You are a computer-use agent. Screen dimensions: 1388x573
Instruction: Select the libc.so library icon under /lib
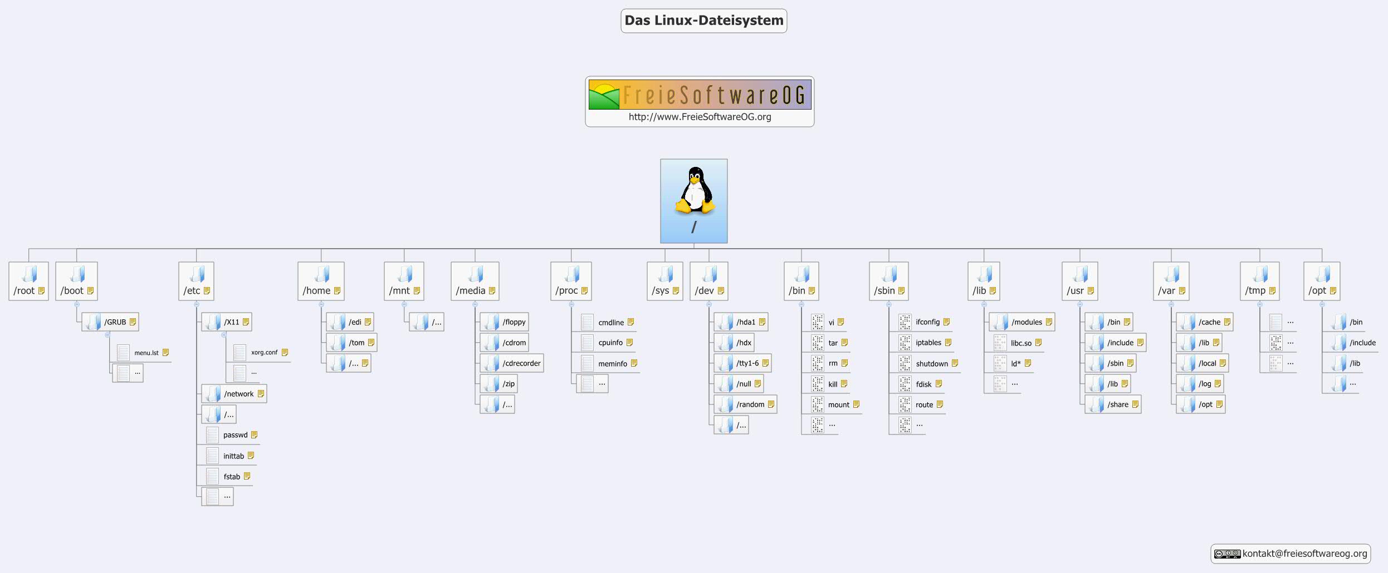[1001, 343]
